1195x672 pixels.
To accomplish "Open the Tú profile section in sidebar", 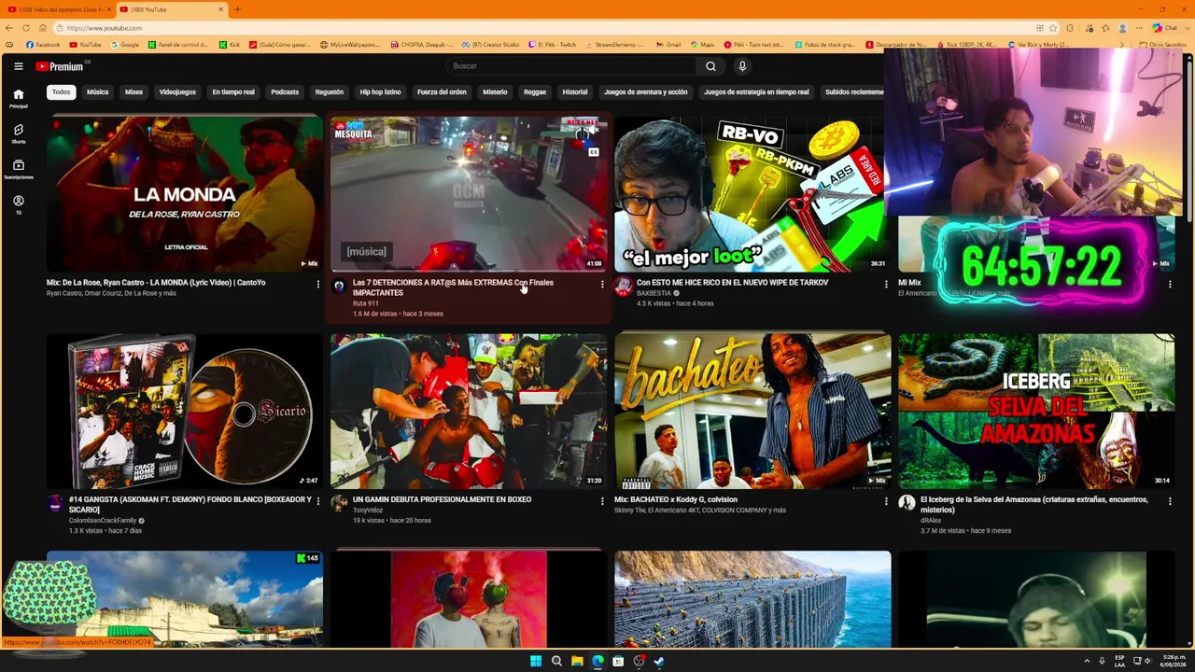I will pyautogui.click(x=18, y=204).
